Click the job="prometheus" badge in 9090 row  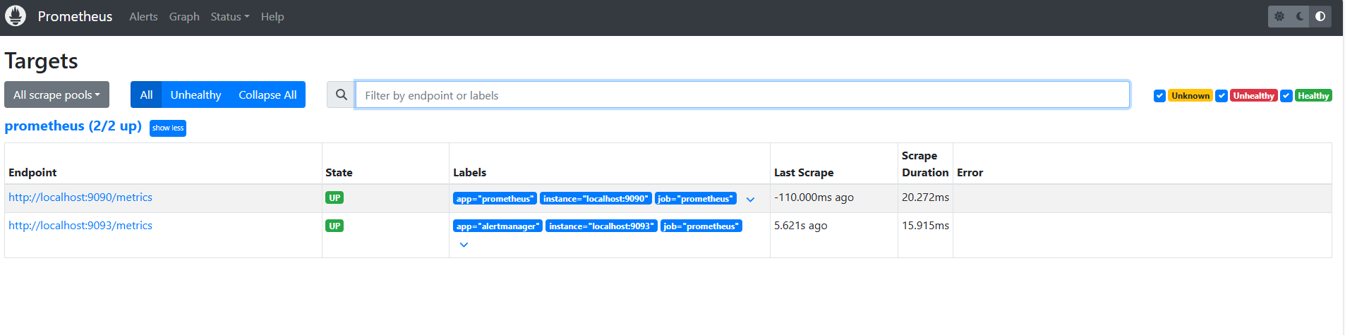695,198
